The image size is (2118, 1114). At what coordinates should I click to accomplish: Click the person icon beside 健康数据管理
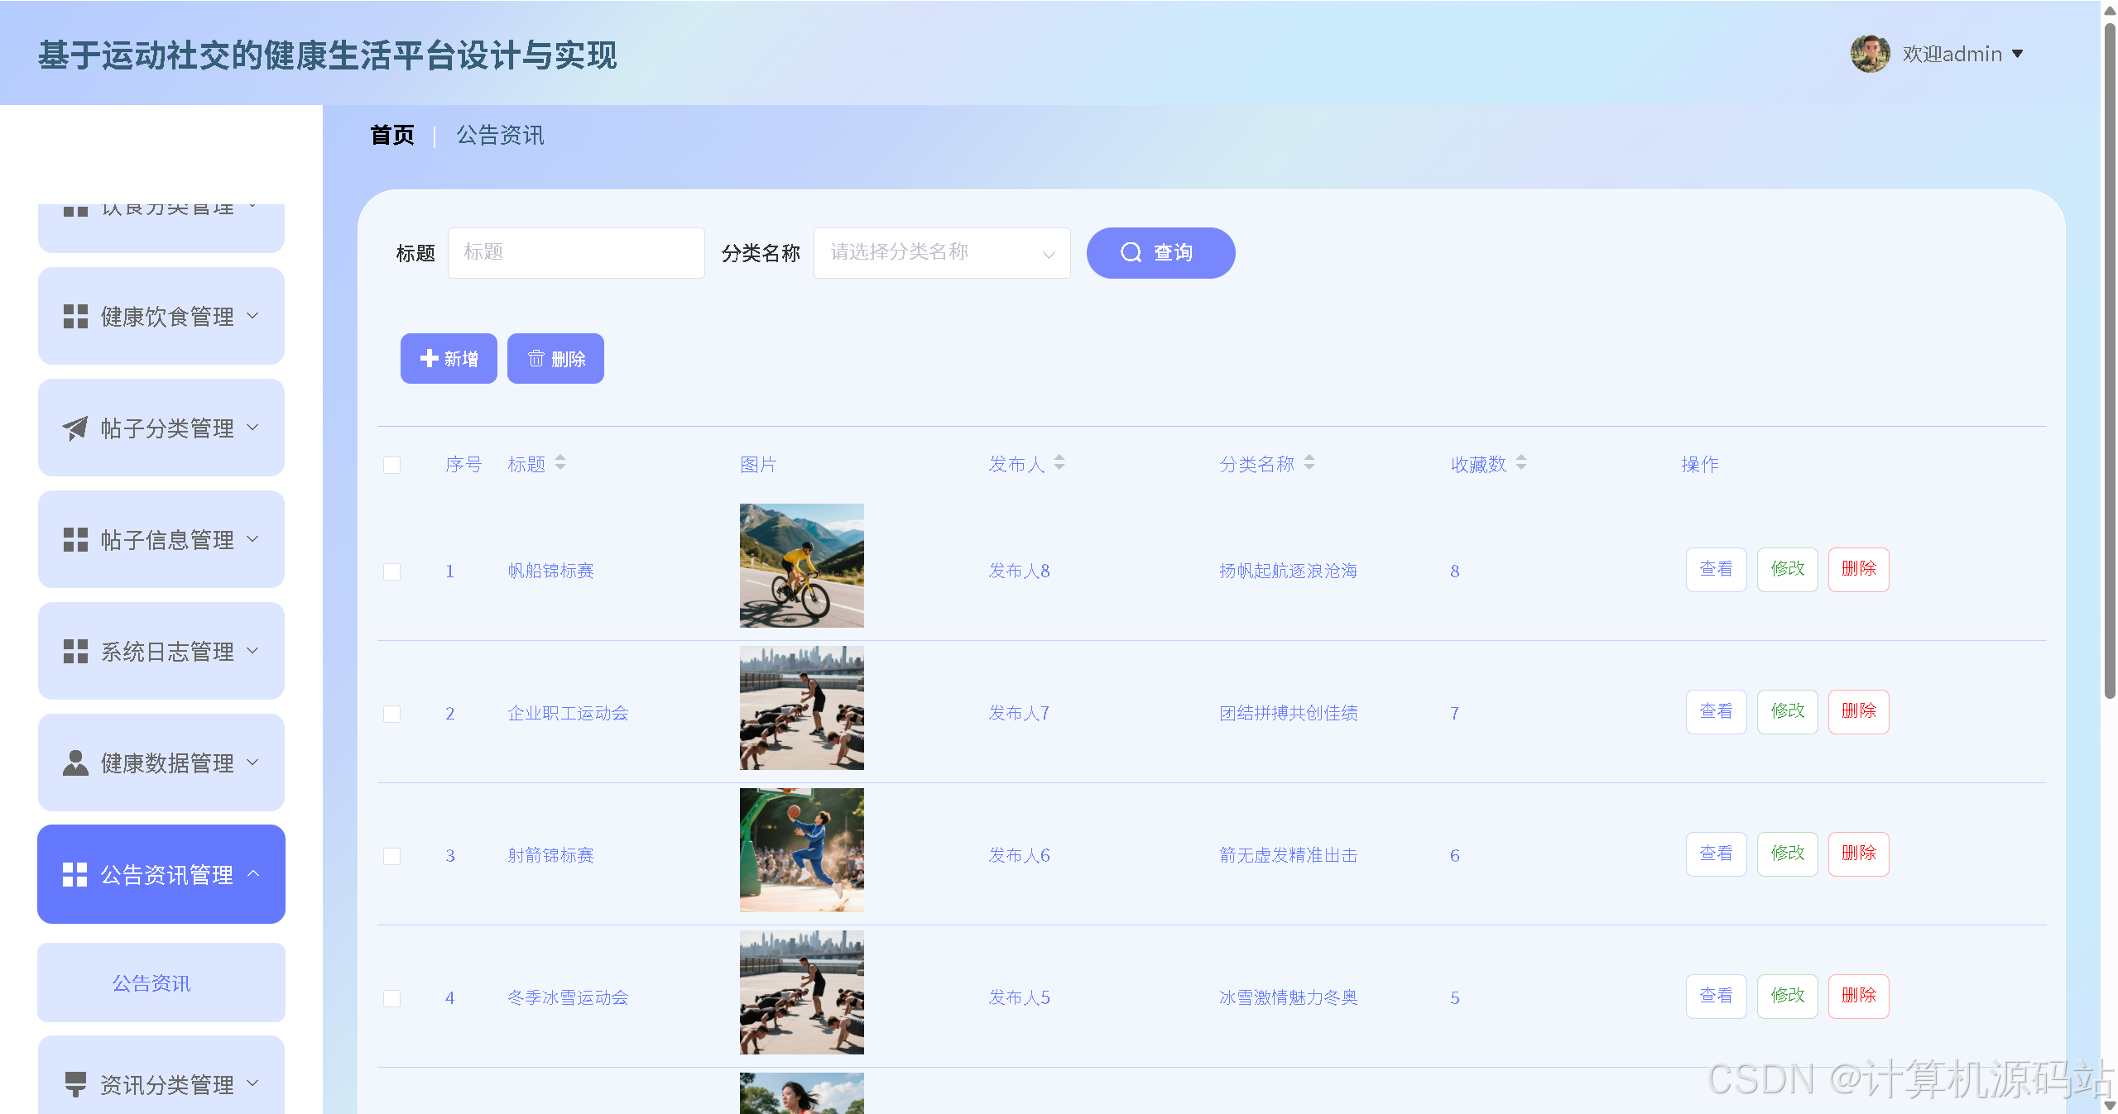[x=75, y=763]
